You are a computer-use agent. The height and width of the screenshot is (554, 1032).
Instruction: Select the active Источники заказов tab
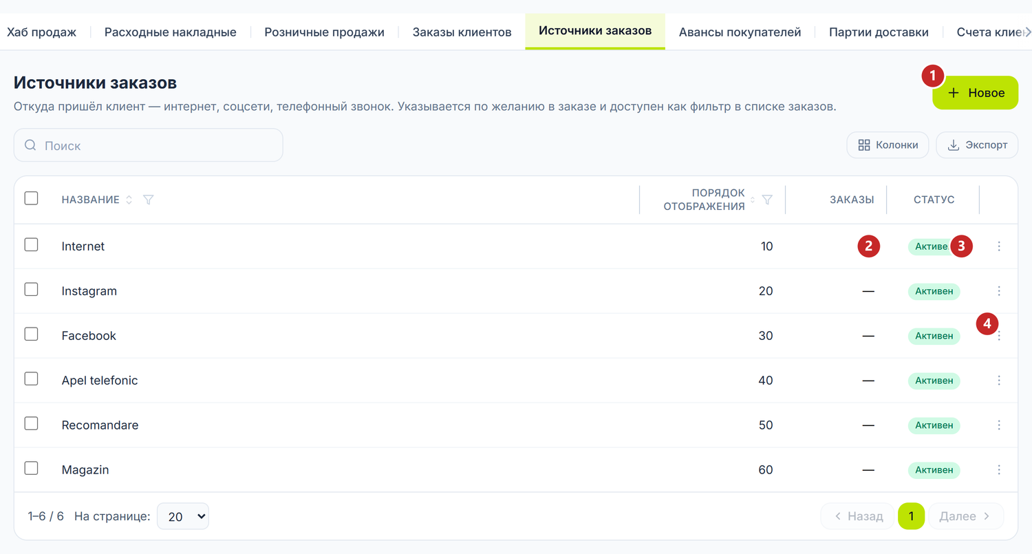pos(595,31)
